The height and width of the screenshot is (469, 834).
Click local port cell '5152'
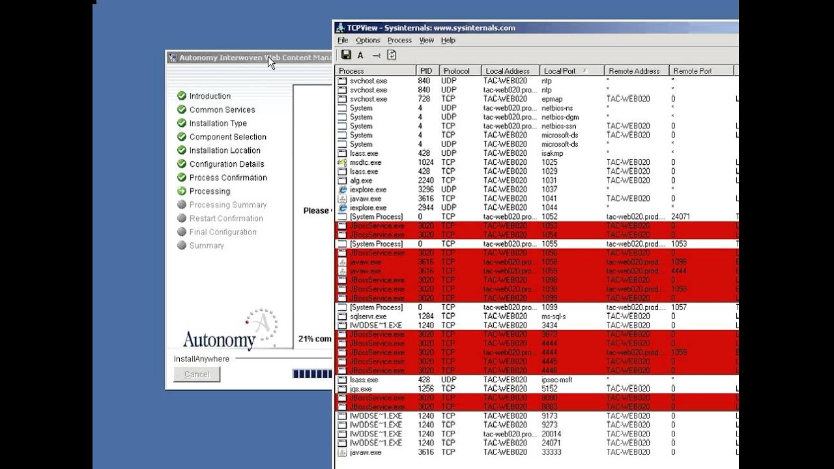[x=549, y=389]
